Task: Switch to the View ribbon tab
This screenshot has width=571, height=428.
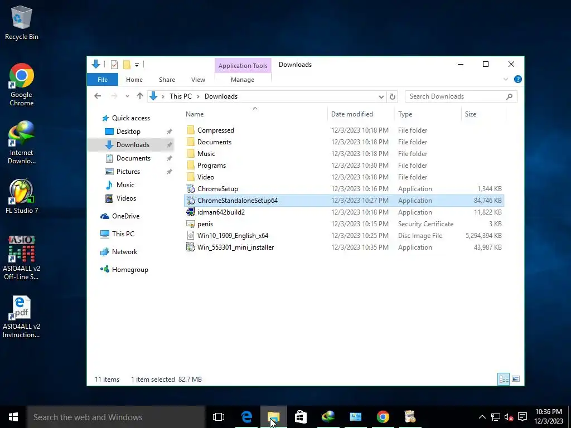Action: [x=198, y=80]
